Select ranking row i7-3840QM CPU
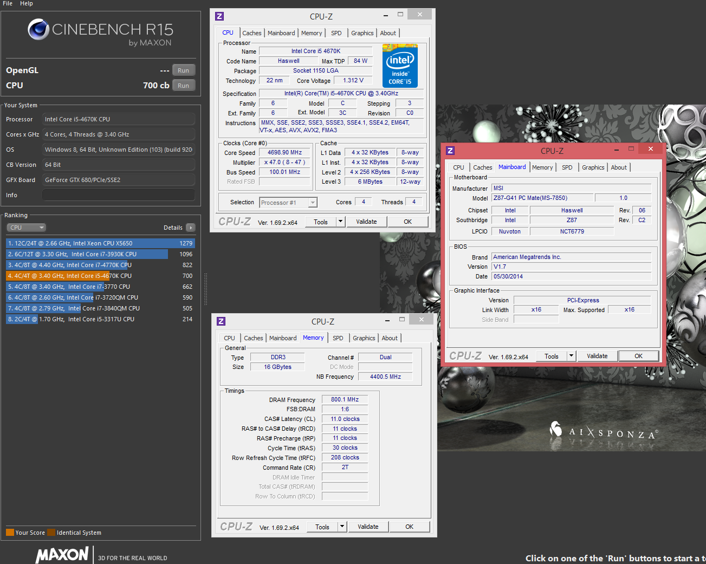Screen dimensions: 706x564 click(100, 308)
